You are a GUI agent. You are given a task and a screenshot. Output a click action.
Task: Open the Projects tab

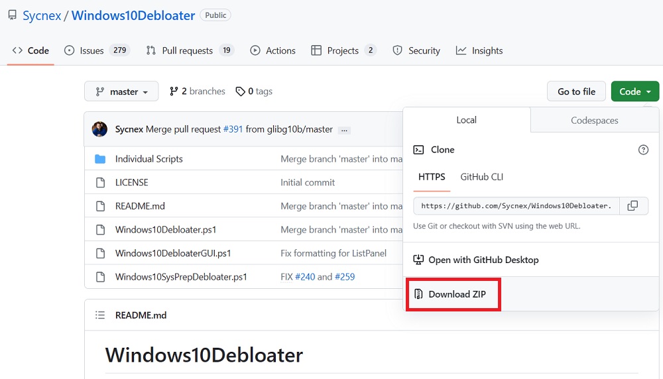343,51
